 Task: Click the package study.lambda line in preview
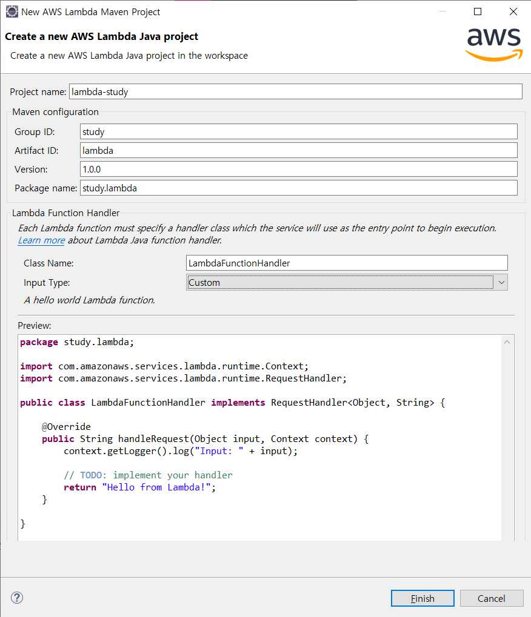(77, 342)
